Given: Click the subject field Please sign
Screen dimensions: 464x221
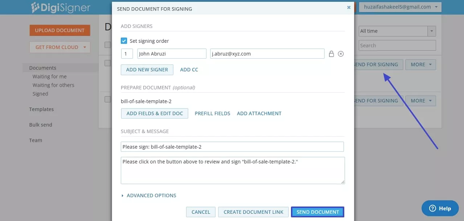Looking at the screenshot, I should click(232, 147).
